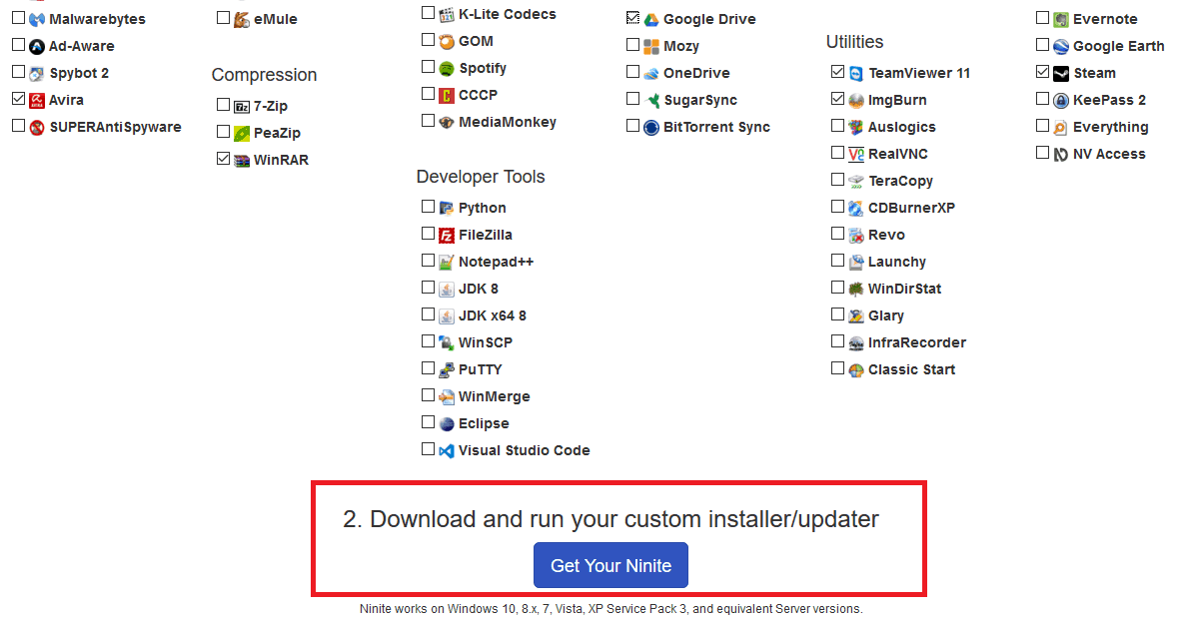Click the Google Drive triangle icon
Screen dimensions: 1184x626
(x=650, y=20)
